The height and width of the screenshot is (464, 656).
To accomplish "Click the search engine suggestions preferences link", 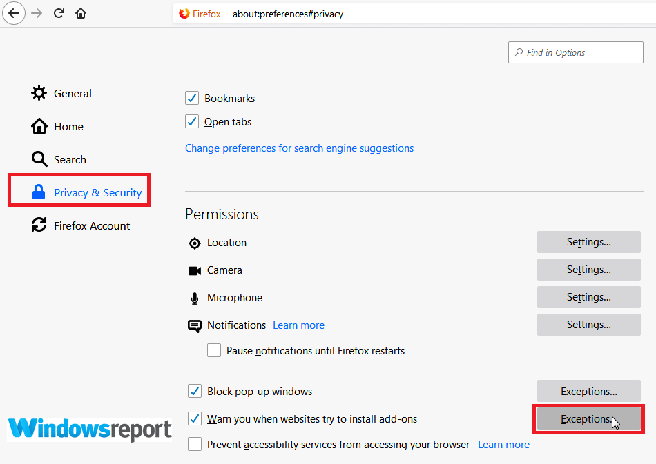I will point(299,148).
